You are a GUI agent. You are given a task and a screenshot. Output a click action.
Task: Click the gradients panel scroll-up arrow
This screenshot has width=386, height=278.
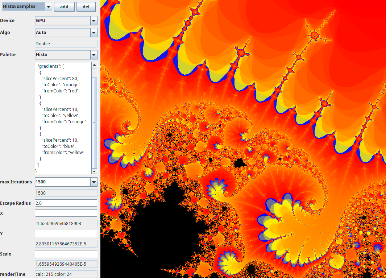click(94, 64)
